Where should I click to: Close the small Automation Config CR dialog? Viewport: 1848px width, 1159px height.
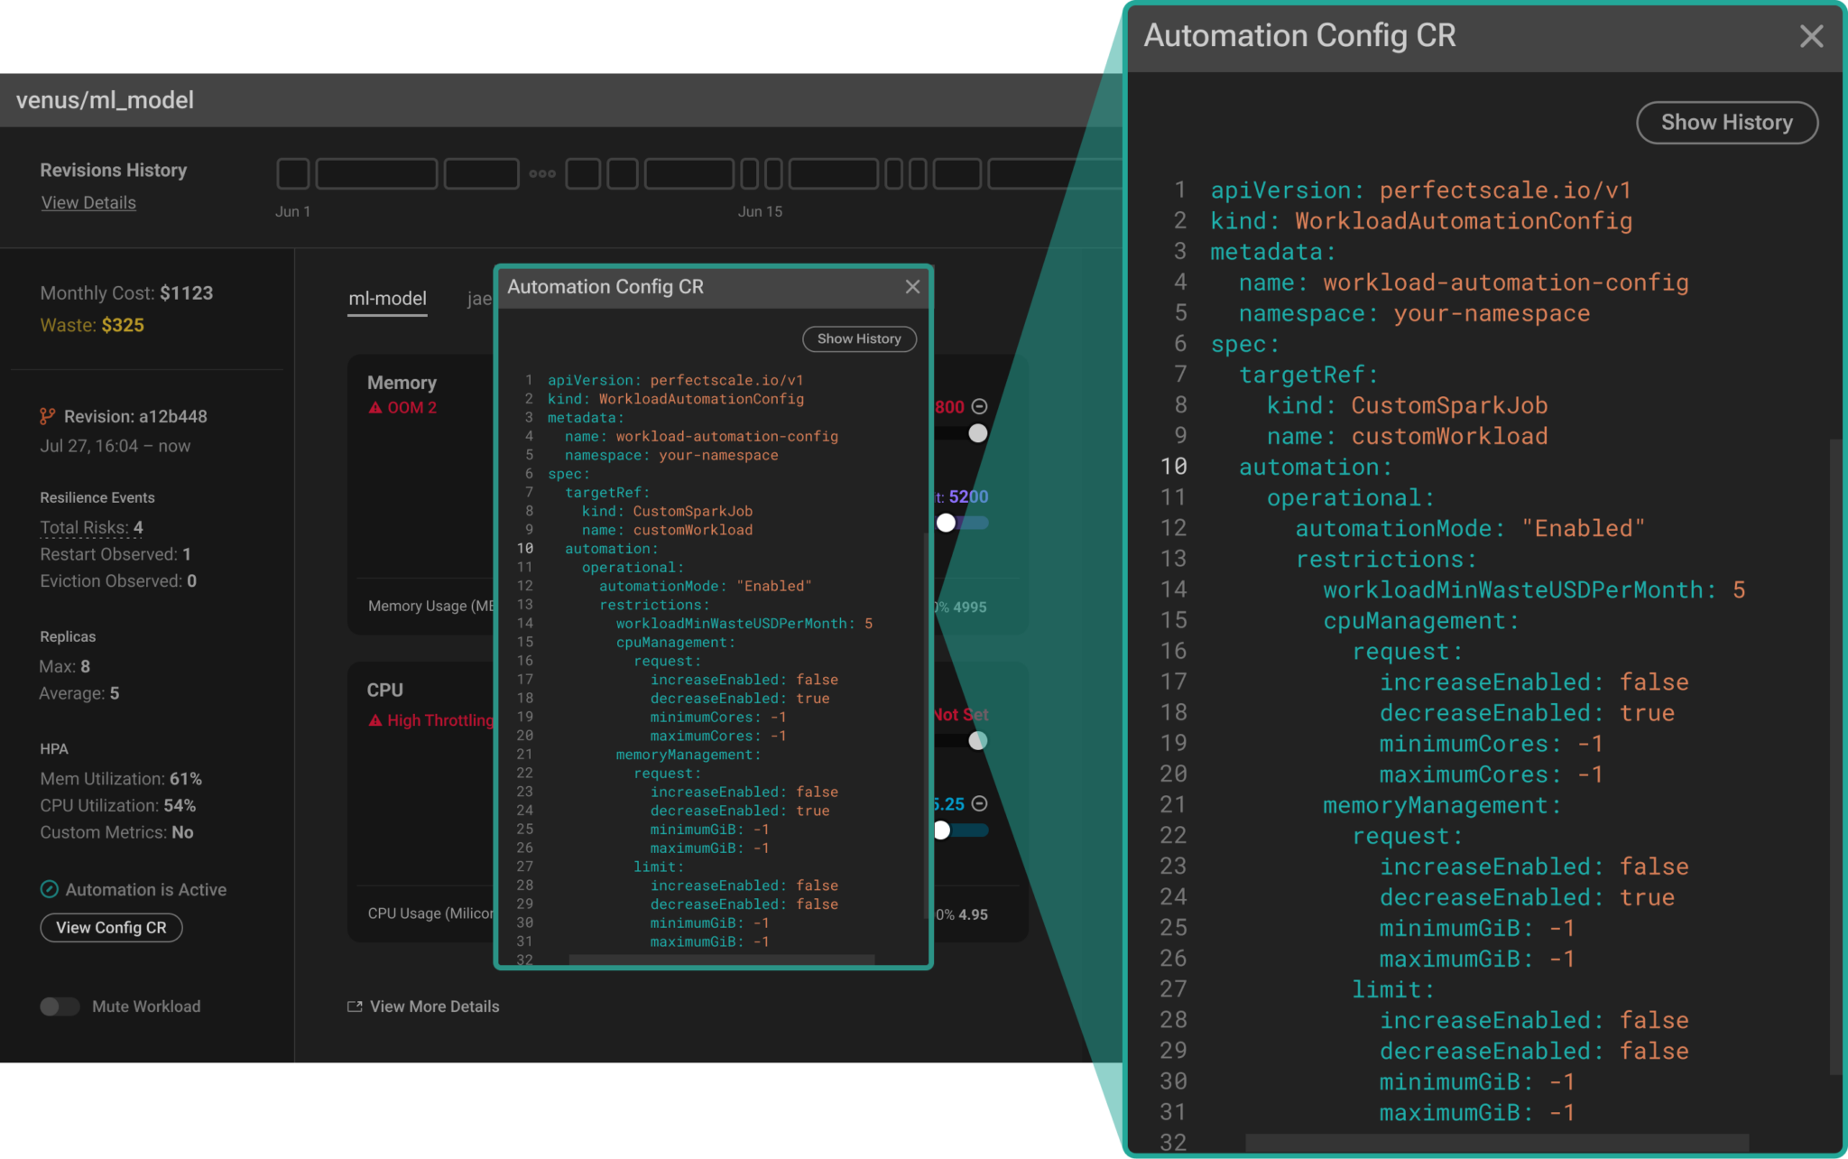tap(912, 287)
